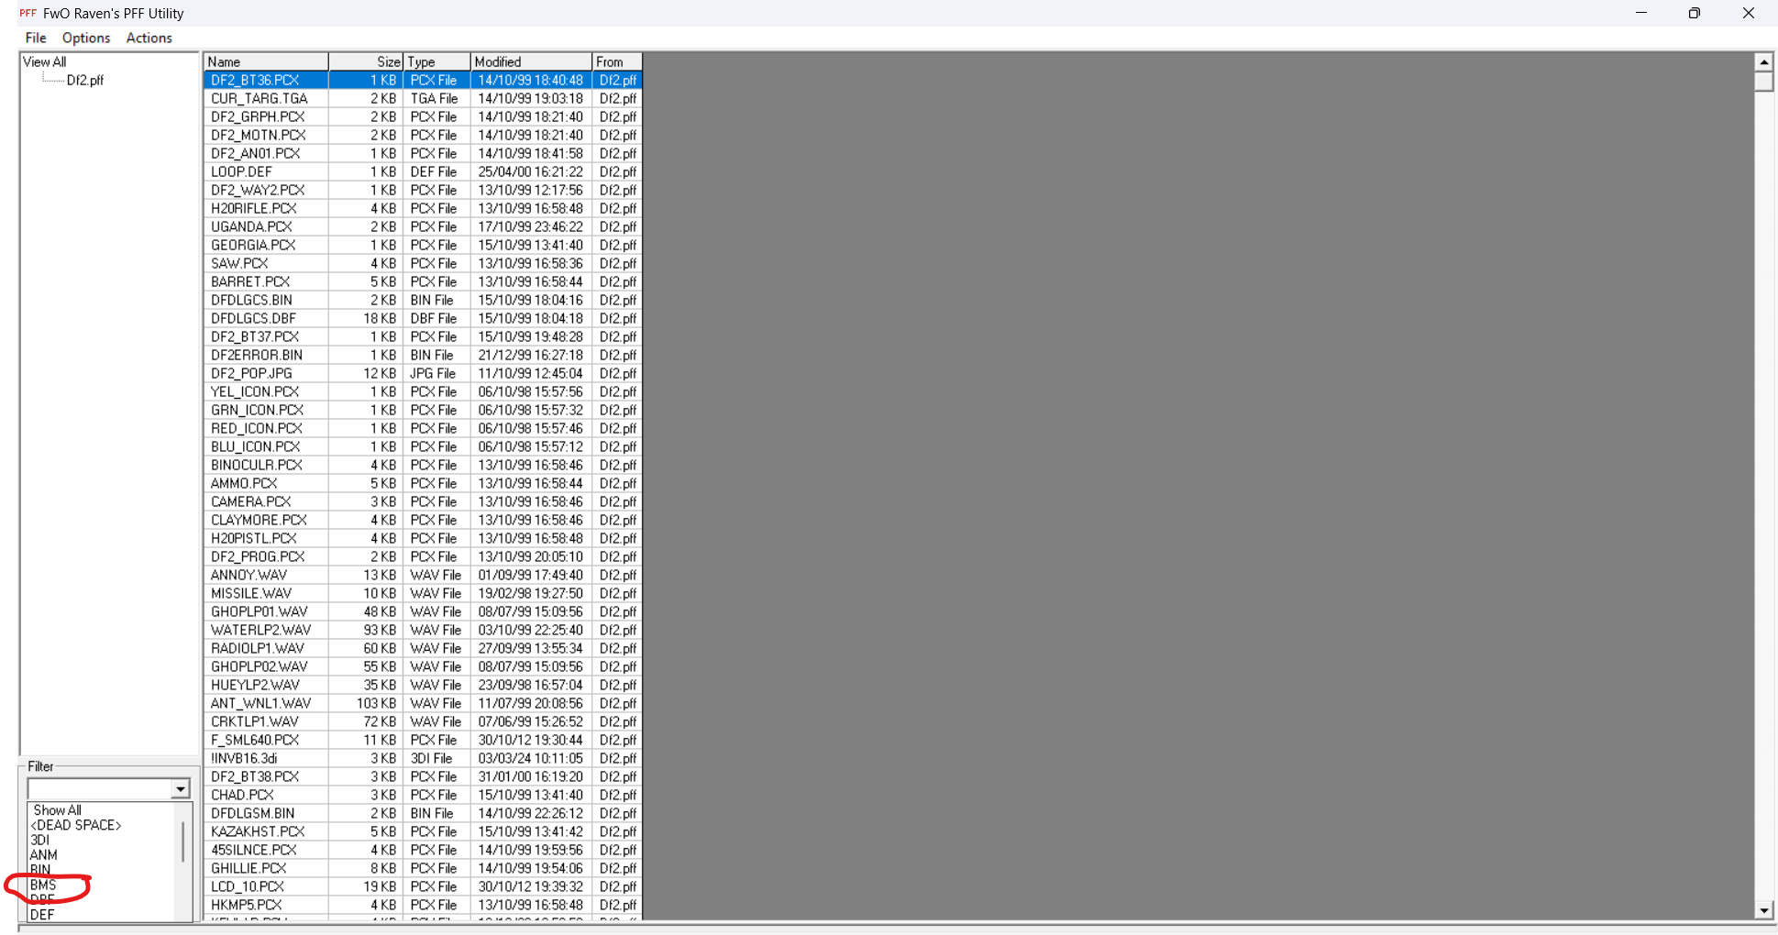Select file CLAYMORE.PCX
This screenshot has height=935, width=1778.
259,520
